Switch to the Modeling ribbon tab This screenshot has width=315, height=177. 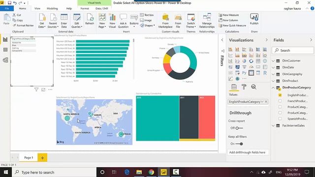tap(52, 8)
